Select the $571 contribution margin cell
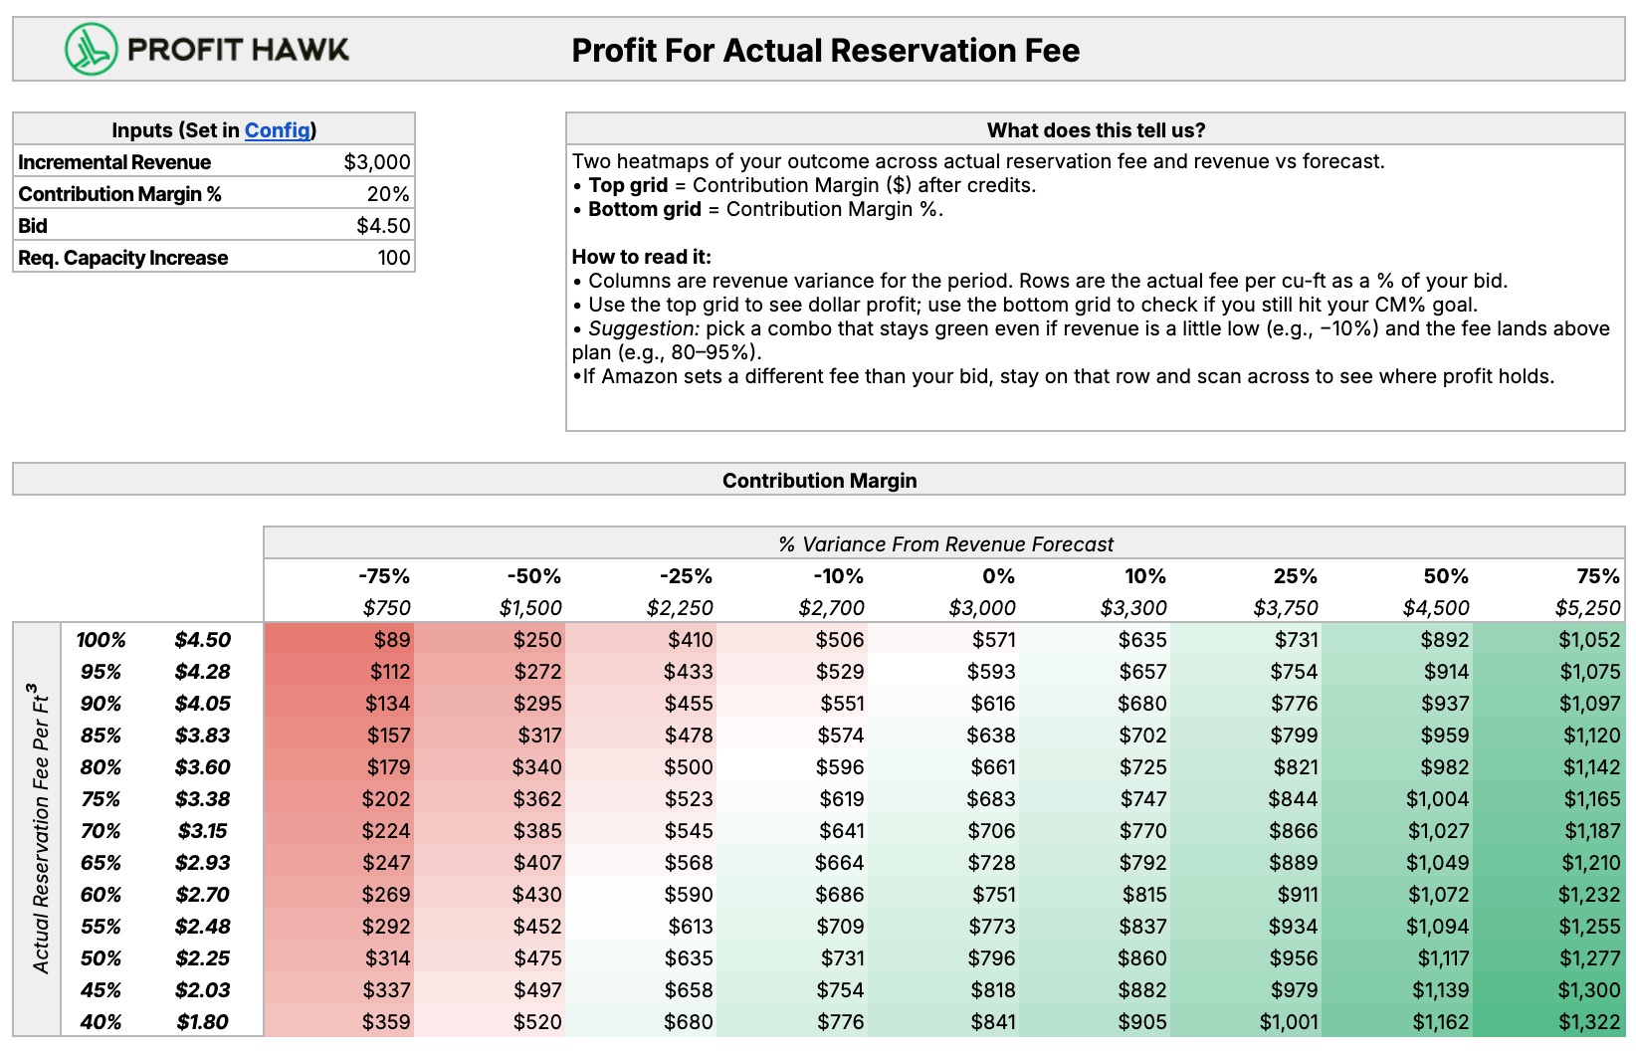1636x1053 pixels. point(993,640)
